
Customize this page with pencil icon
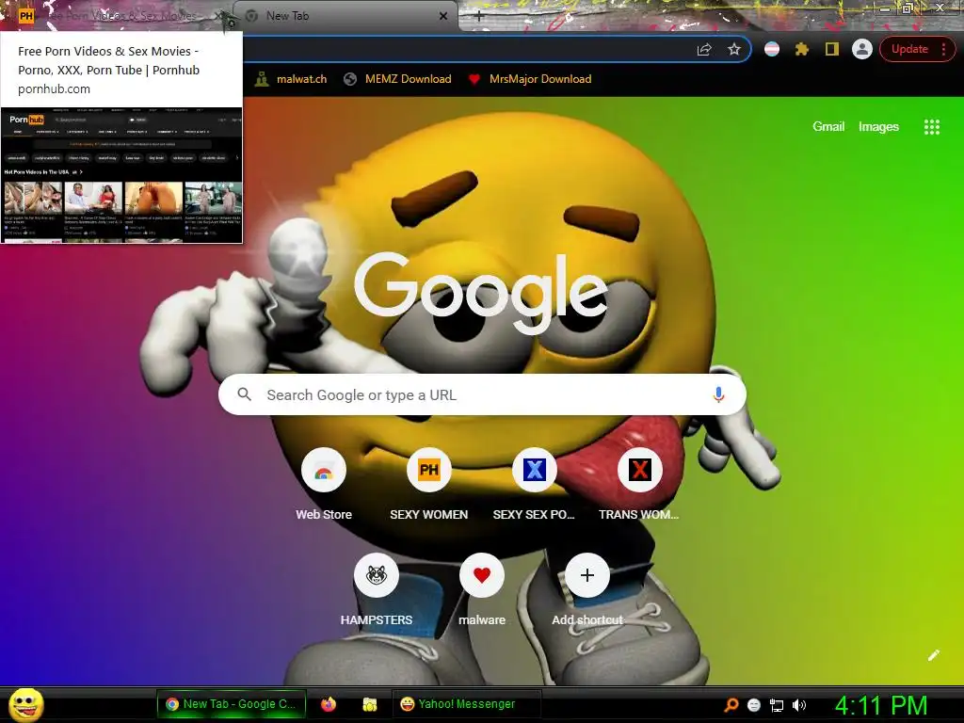click(933, 655)
